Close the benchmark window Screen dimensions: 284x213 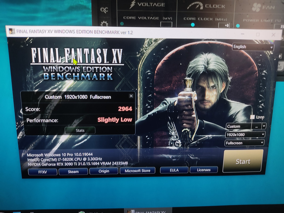[273, 35]
